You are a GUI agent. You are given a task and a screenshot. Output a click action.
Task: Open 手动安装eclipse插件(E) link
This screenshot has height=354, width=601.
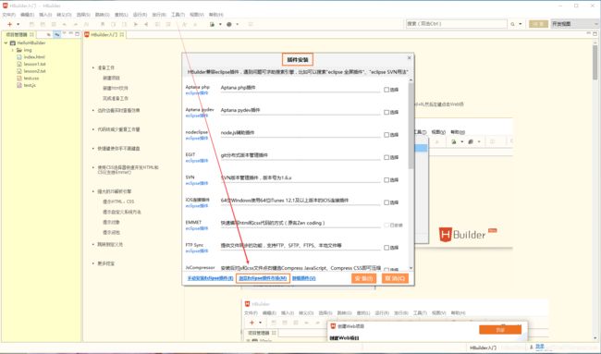point(210,278)
